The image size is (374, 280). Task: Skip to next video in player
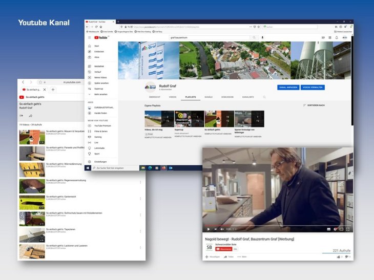tap(216, 229)
